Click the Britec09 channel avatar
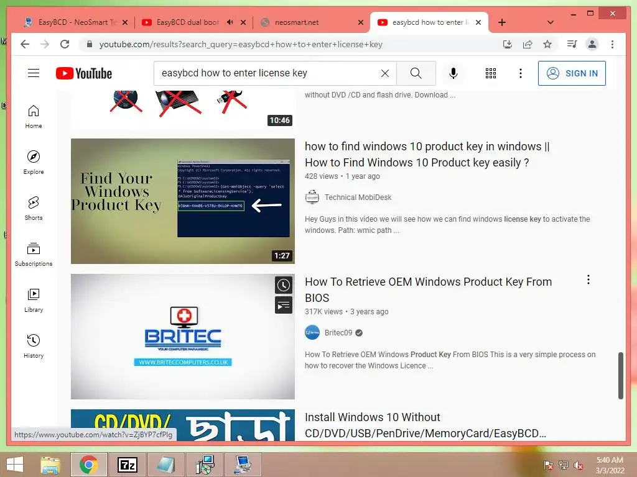This screenshot has width=637, height=477. tap(312, 333)
